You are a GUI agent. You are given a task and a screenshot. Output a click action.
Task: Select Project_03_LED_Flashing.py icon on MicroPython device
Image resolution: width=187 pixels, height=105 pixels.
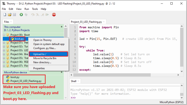(x=8, y=81)
